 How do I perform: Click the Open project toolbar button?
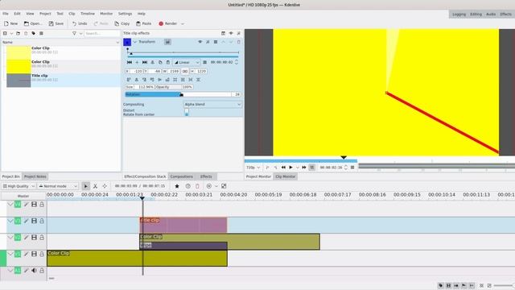point(33,23)
